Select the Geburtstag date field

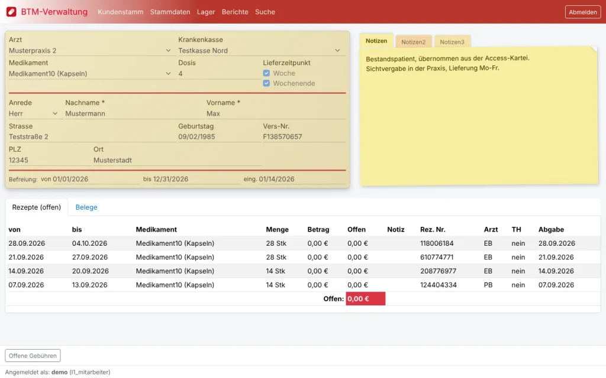(x=220, y=137)
